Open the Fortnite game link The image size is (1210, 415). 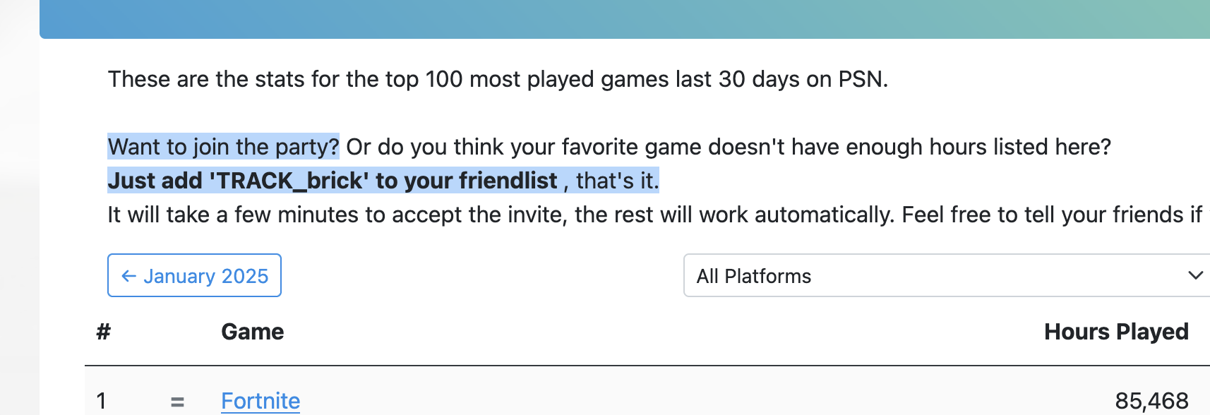click(x=260, y=401)
